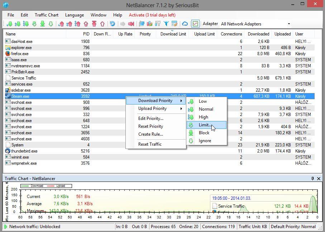The image size is (325, 232).
Task: Select the Service Traffic row
Action: coord(159,78)
